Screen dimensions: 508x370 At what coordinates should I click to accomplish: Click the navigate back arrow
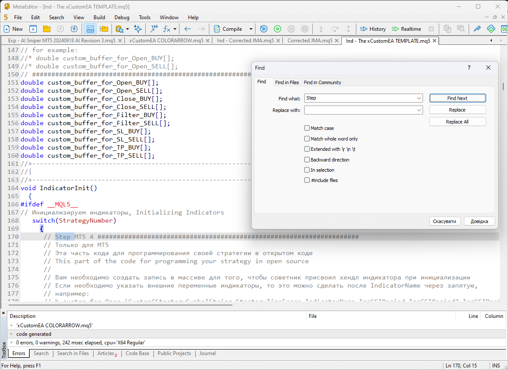pyautogui.click(x=188, y=29)
